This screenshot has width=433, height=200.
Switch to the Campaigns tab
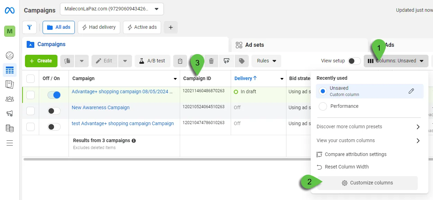(125, 44)
